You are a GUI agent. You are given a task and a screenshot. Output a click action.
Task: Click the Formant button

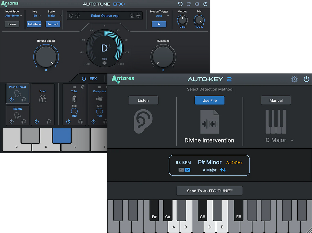coord(53,24)
